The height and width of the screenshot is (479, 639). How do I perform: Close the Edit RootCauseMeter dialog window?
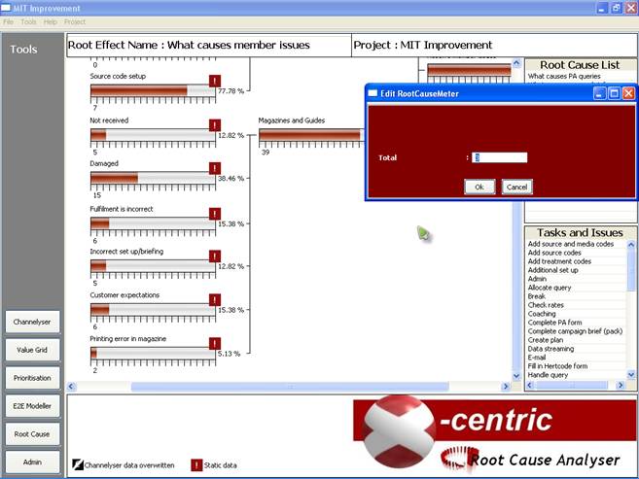628,93
